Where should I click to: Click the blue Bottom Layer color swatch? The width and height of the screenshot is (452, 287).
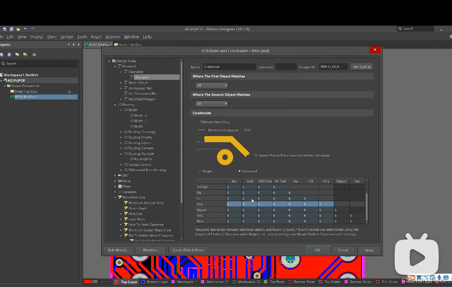[x=143, y=282]
